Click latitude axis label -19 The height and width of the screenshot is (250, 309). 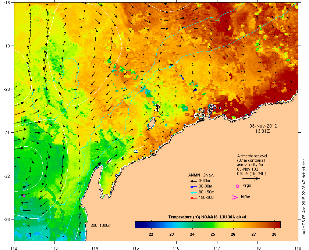[x=7, y=46]
